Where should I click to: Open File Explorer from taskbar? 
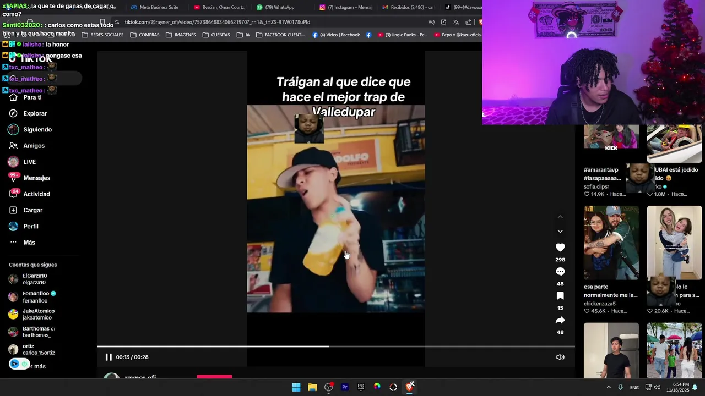(312, 387)
